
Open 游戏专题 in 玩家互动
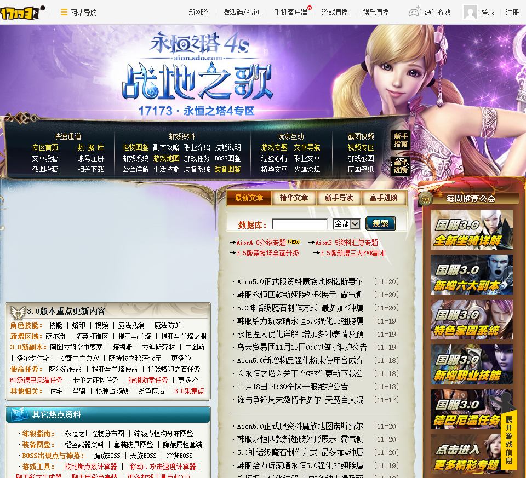(274, 147)
